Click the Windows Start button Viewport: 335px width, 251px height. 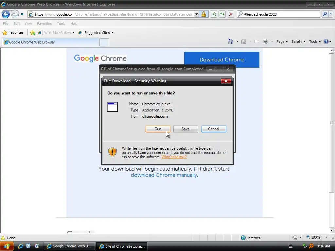(x=7, y=246)
